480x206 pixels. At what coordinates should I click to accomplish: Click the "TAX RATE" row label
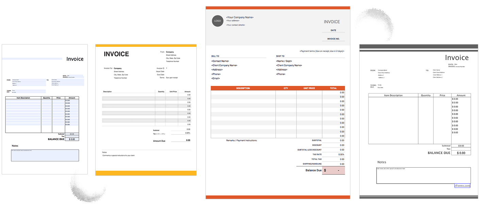[317, 154]
